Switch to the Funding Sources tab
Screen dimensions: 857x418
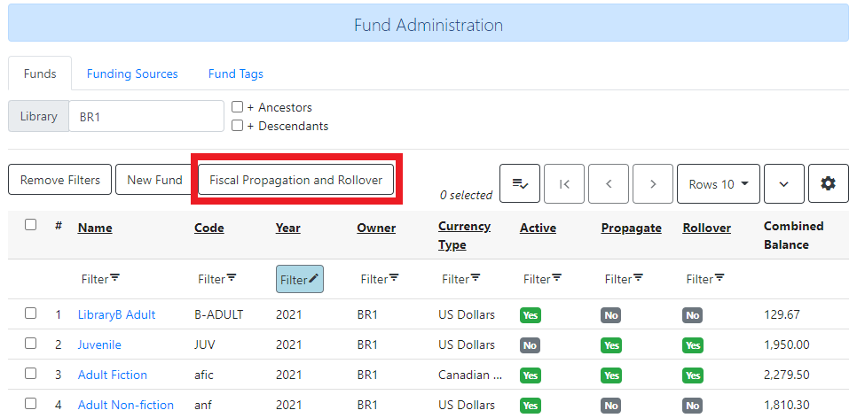click(132, 74)
